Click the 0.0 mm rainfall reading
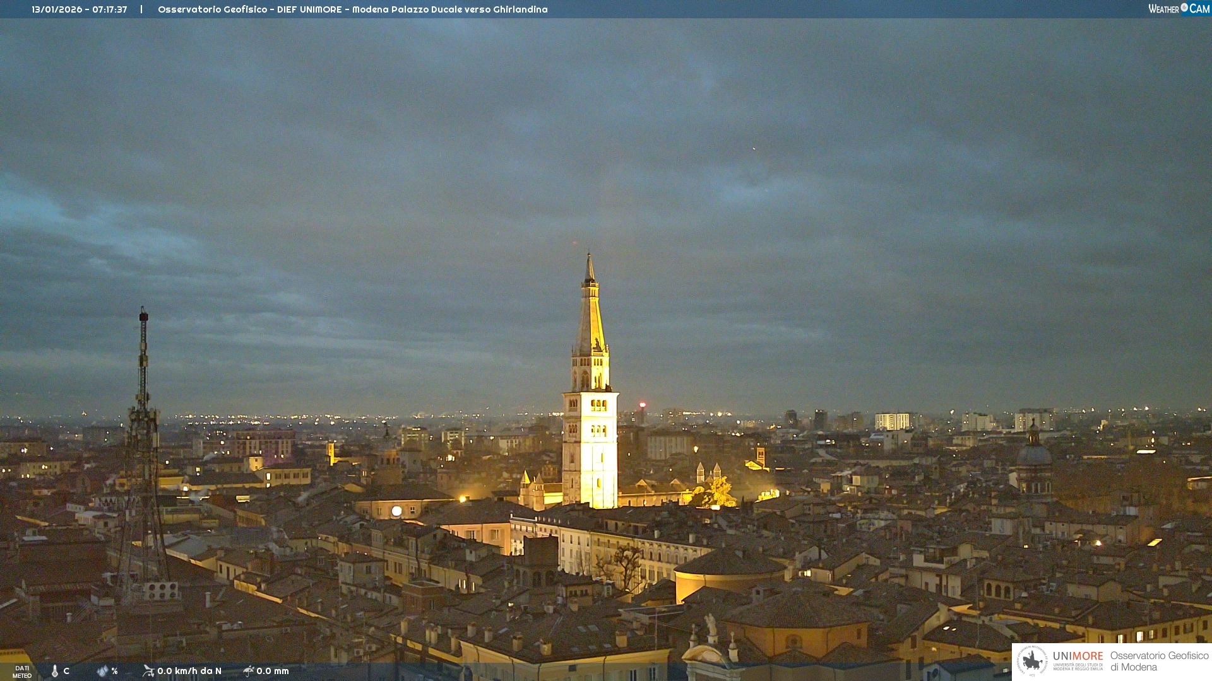 [273, 671]
